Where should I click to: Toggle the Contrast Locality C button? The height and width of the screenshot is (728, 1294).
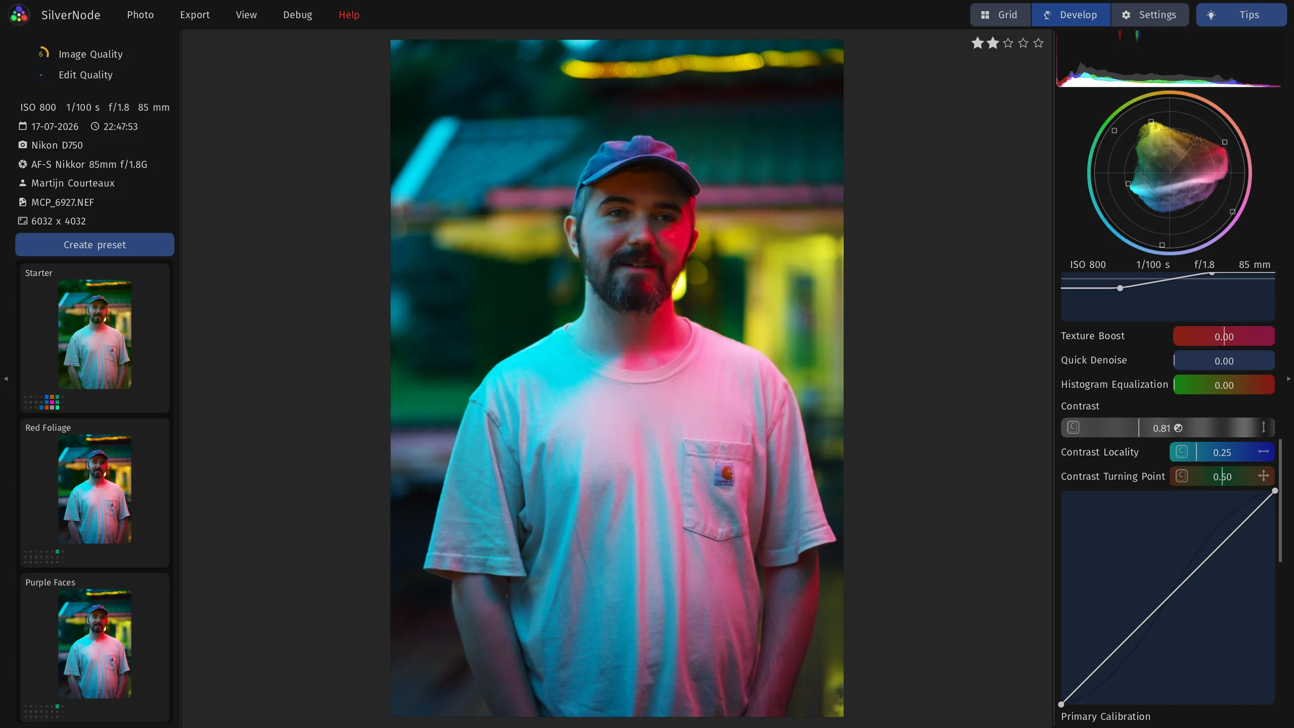tap(1182, 451)
